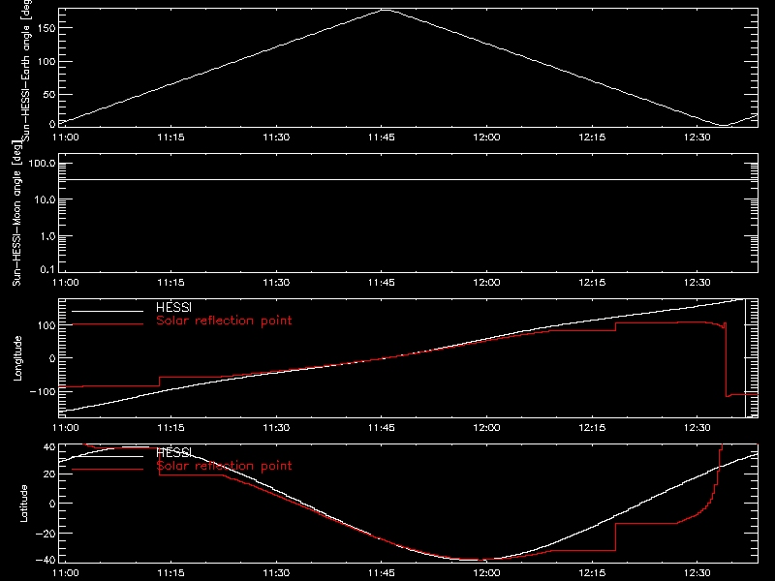Select the '50' tick in Earth angle plot
The height and width of the screenshot is (581, 775).
49,94
